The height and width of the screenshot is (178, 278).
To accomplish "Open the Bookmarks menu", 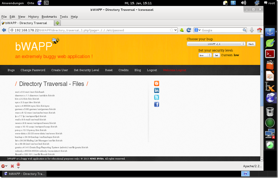I will tap(49, 17).
